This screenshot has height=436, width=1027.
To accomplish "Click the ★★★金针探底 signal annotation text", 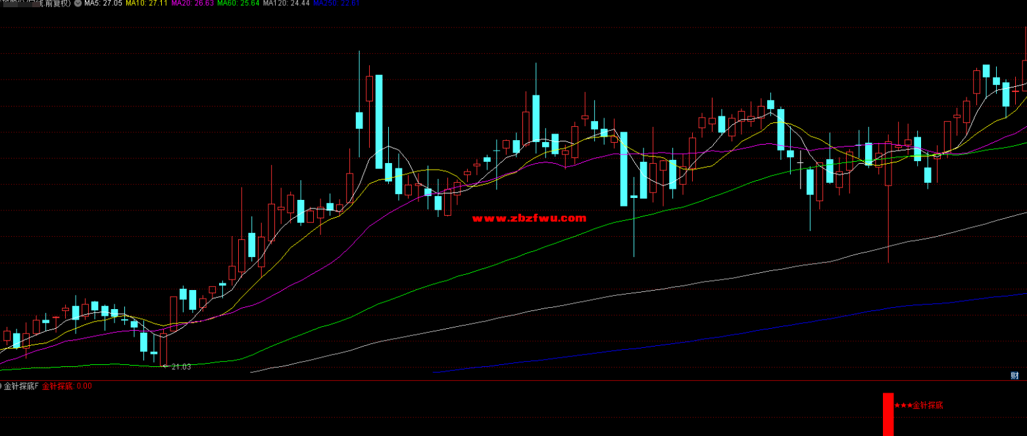I will point(919,406).
